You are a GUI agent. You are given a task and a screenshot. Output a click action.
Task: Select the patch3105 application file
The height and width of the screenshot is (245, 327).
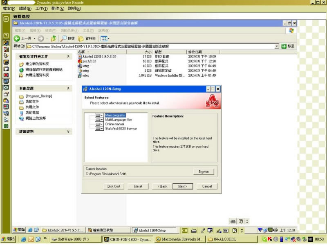coord(87,61)
